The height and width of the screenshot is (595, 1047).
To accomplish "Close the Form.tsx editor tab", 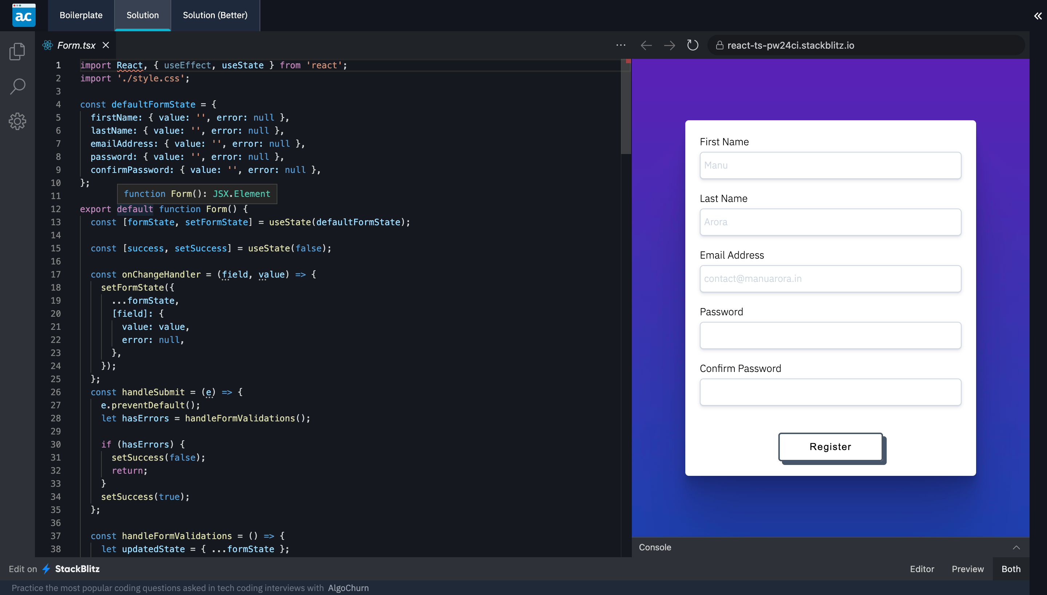I will (106, 45).
